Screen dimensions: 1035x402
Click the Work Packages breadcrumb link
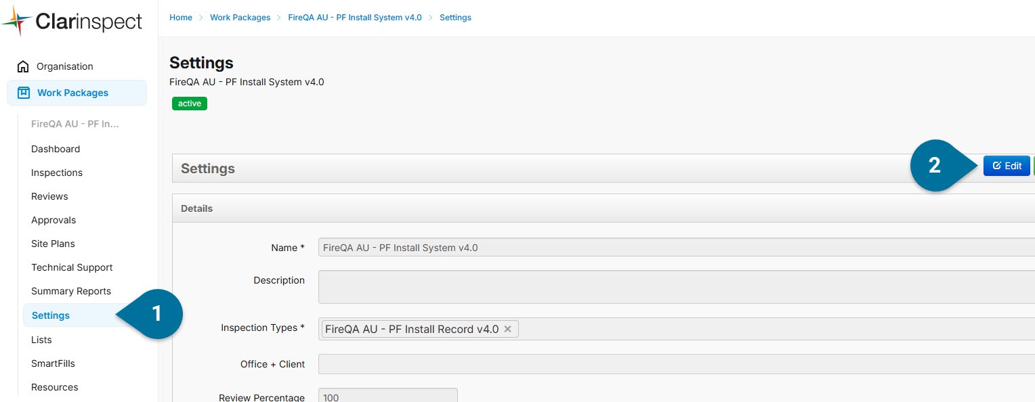pyautogui.click(x=240, y=18)
